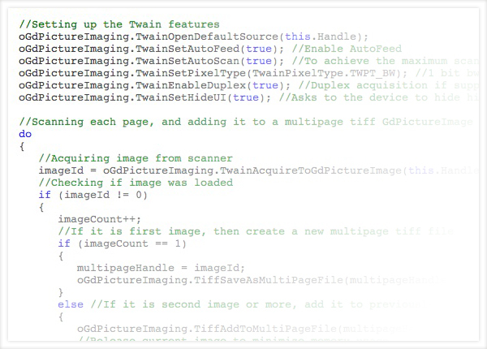This screenshot has height=349, width=487.
Task: Click the TwainSetAutoFeed method name
Action: (183, 49)
